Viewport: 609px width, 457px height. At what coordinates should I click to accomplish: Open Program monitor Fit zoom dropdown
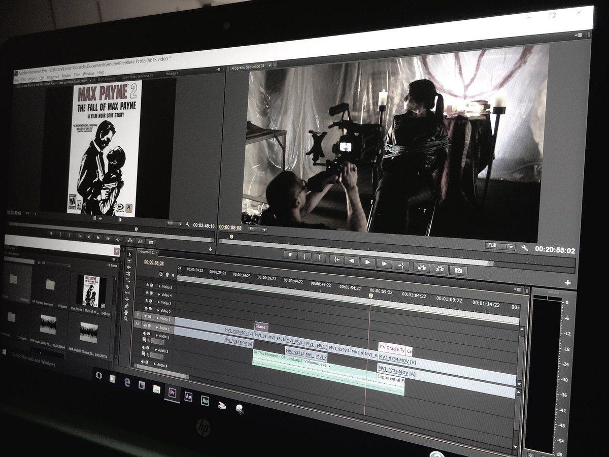pos(257,230)
